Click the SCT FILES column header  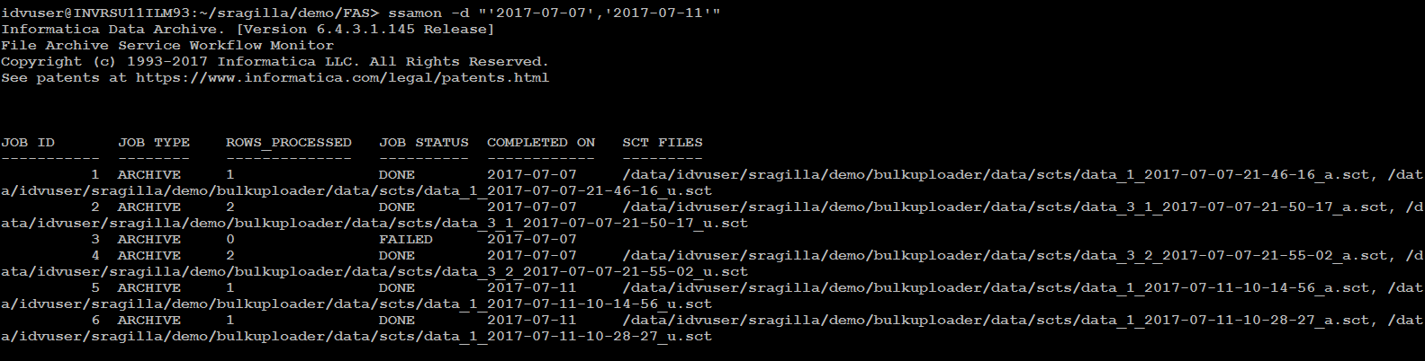[662, 143]
